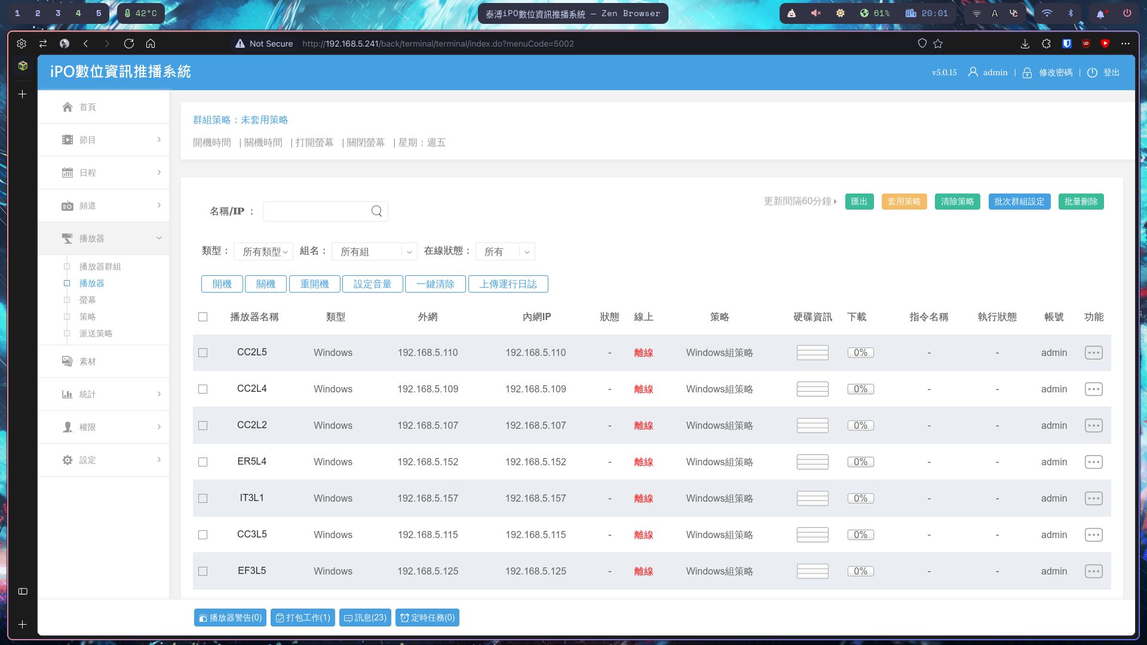Click the search magnifier icon in name/IP field
The width and height of the screenshot is (1147, 645).
coord(376,211)
